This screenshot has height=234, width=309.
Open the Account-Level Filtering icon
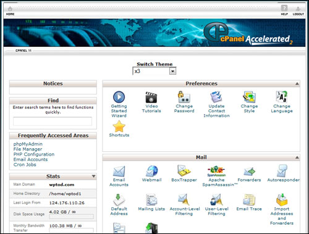click(x=184, y=199)
